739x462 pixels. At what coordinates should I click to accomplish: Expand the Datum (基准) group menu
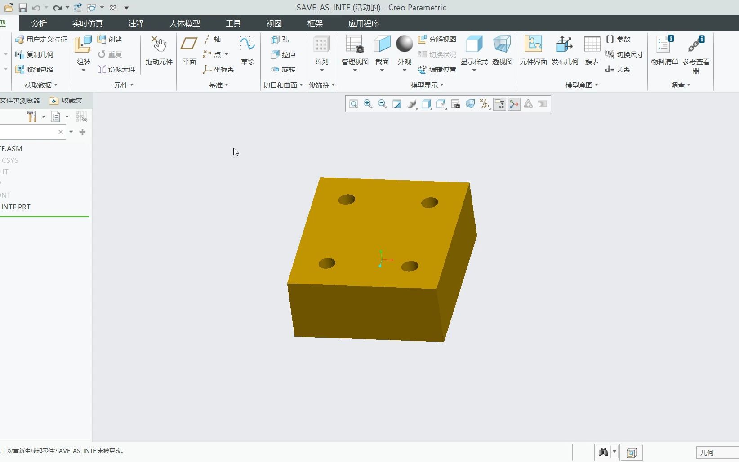[219, 85]
